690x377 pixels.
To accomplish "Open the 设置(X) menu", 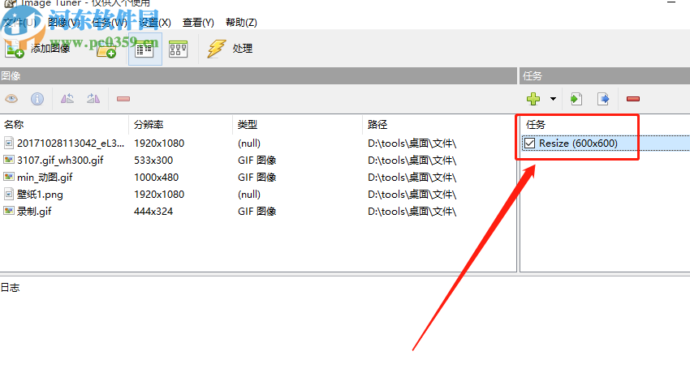I will [x=155, y=23].
